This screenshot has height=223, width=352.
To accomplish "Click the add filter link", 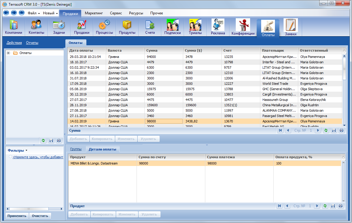I will pos(38,157).
